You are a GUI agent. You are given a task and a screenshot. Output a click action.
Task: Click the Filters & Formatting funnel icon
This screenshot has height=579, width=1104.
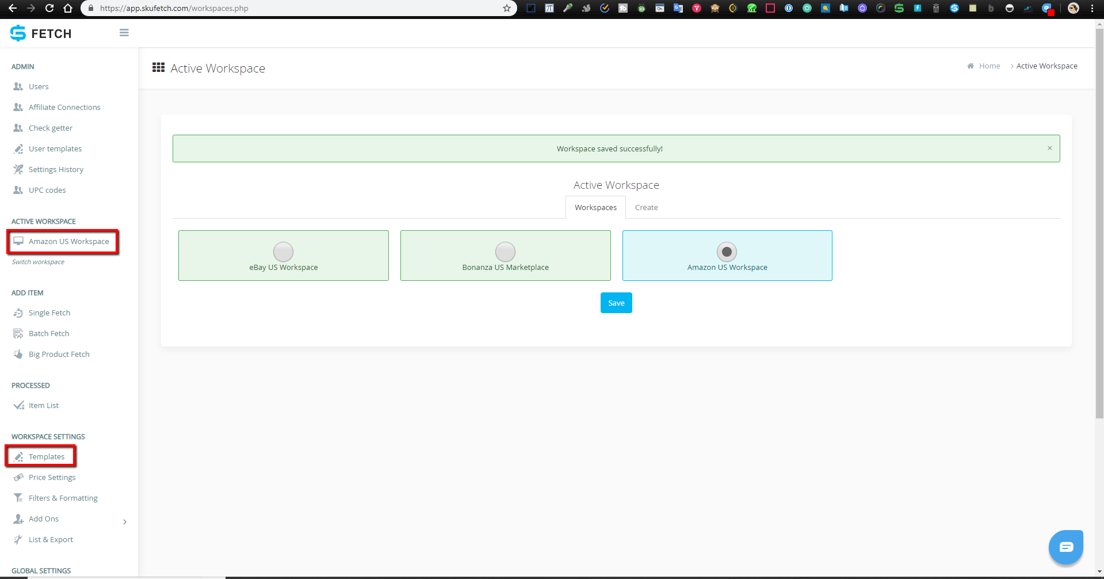18,498
